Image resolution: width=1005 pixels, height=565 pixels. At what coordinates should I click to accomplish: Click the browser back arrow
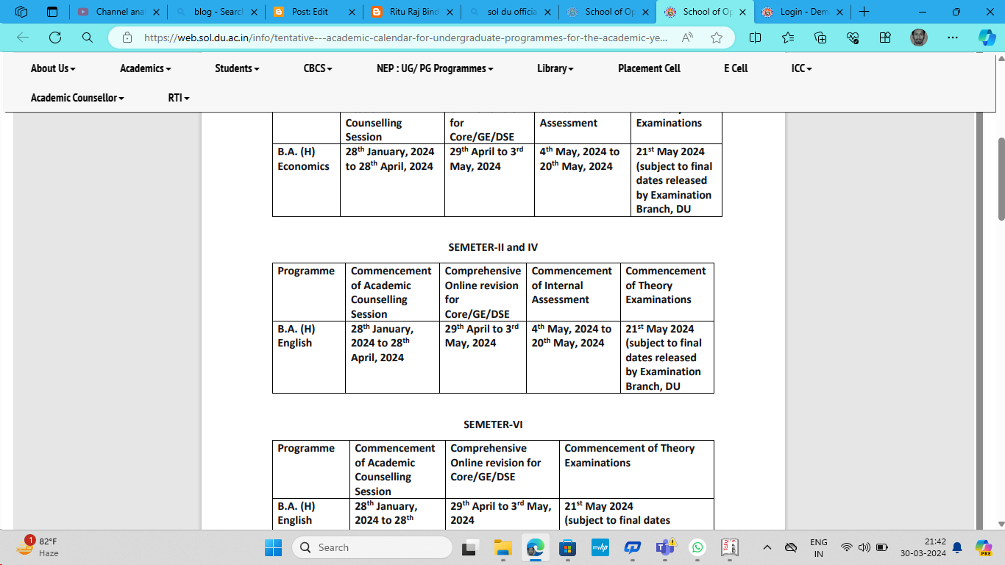pyautogui.click(x=23, y=38)
